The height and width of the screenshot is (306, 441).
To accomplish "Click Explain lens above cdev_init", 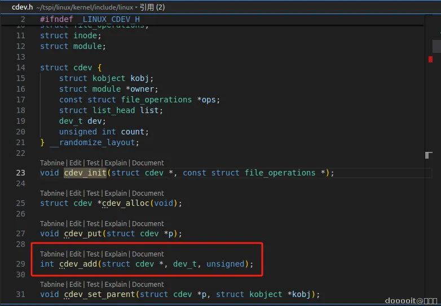I will 116,163.
